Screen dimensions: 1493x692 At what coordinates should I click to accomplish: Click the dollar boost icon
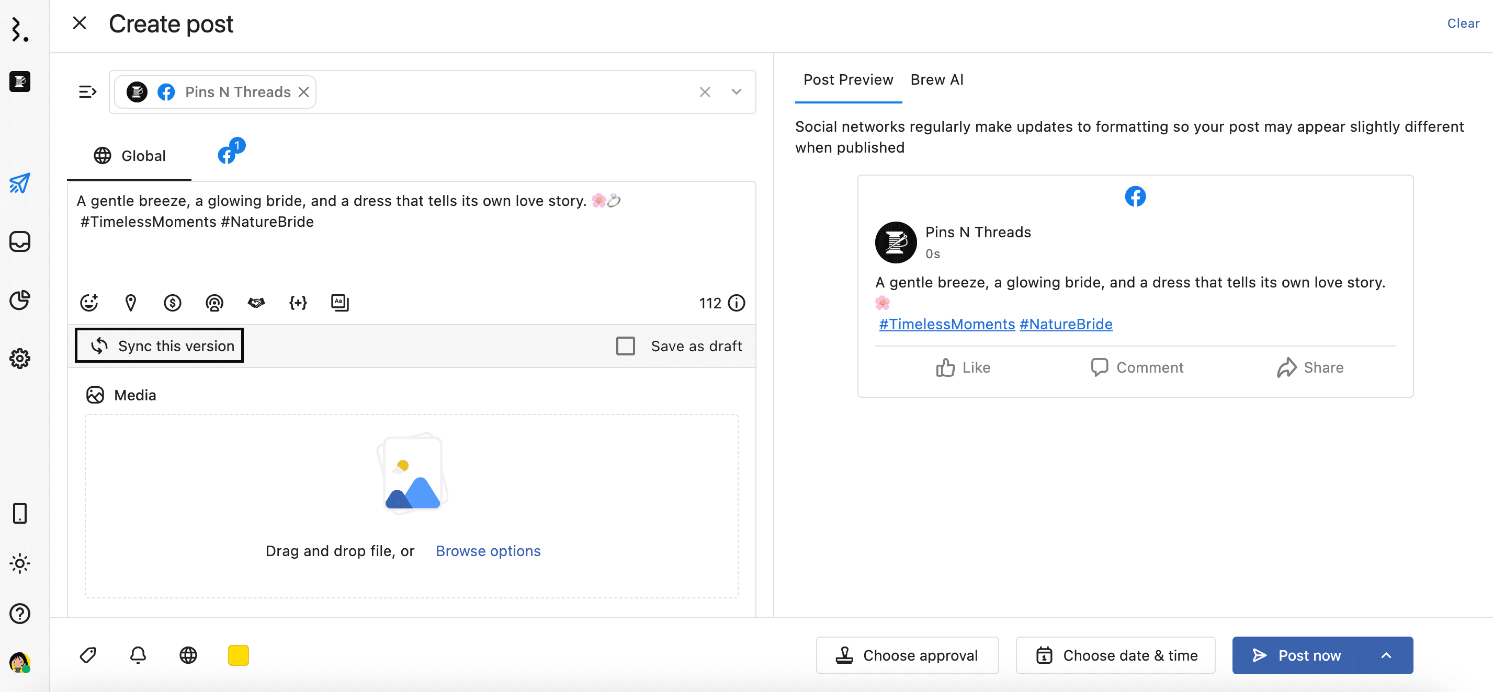(x=172, y=302)
